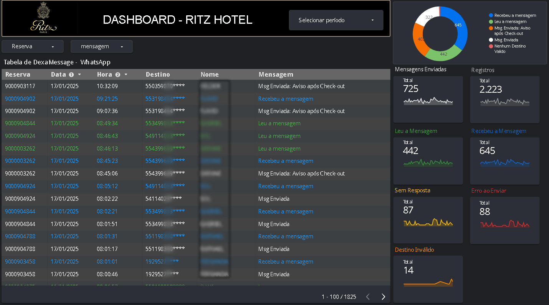Sort table by Nome column header
549x305 pixels.
[210, 74]
